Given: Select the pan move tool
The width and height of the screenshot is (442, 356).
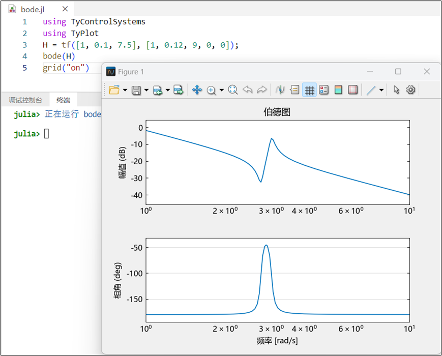Looking at the screenshot, I should pyautogui.click(x=197, y=90).
